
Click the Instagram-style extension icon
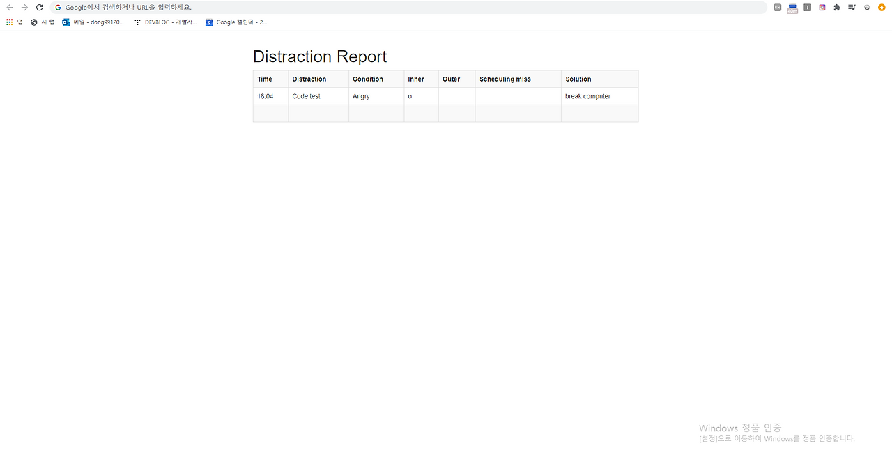822,8
